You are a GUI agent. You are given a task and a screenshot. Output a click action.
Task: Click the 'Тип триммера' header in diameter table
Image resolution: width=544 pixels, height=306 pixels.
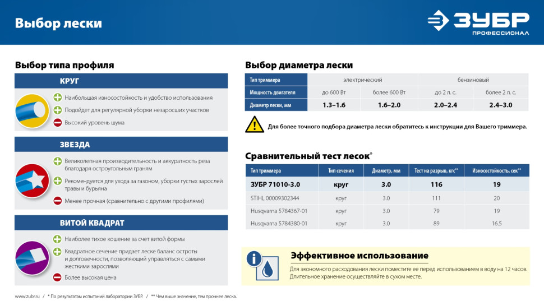[276, 80]
